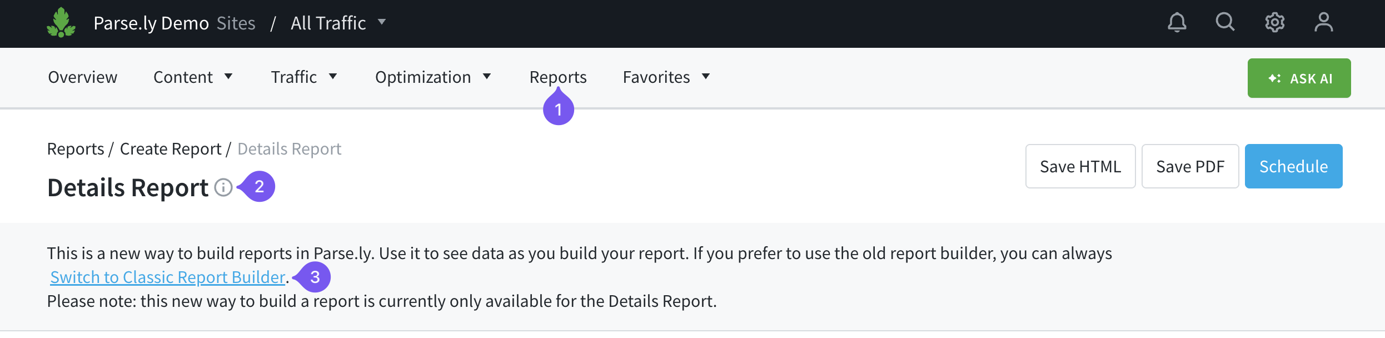Viewport: 1385px width, 338px height.
Task: Click the Details Report info icon
Action: (223, 188)
